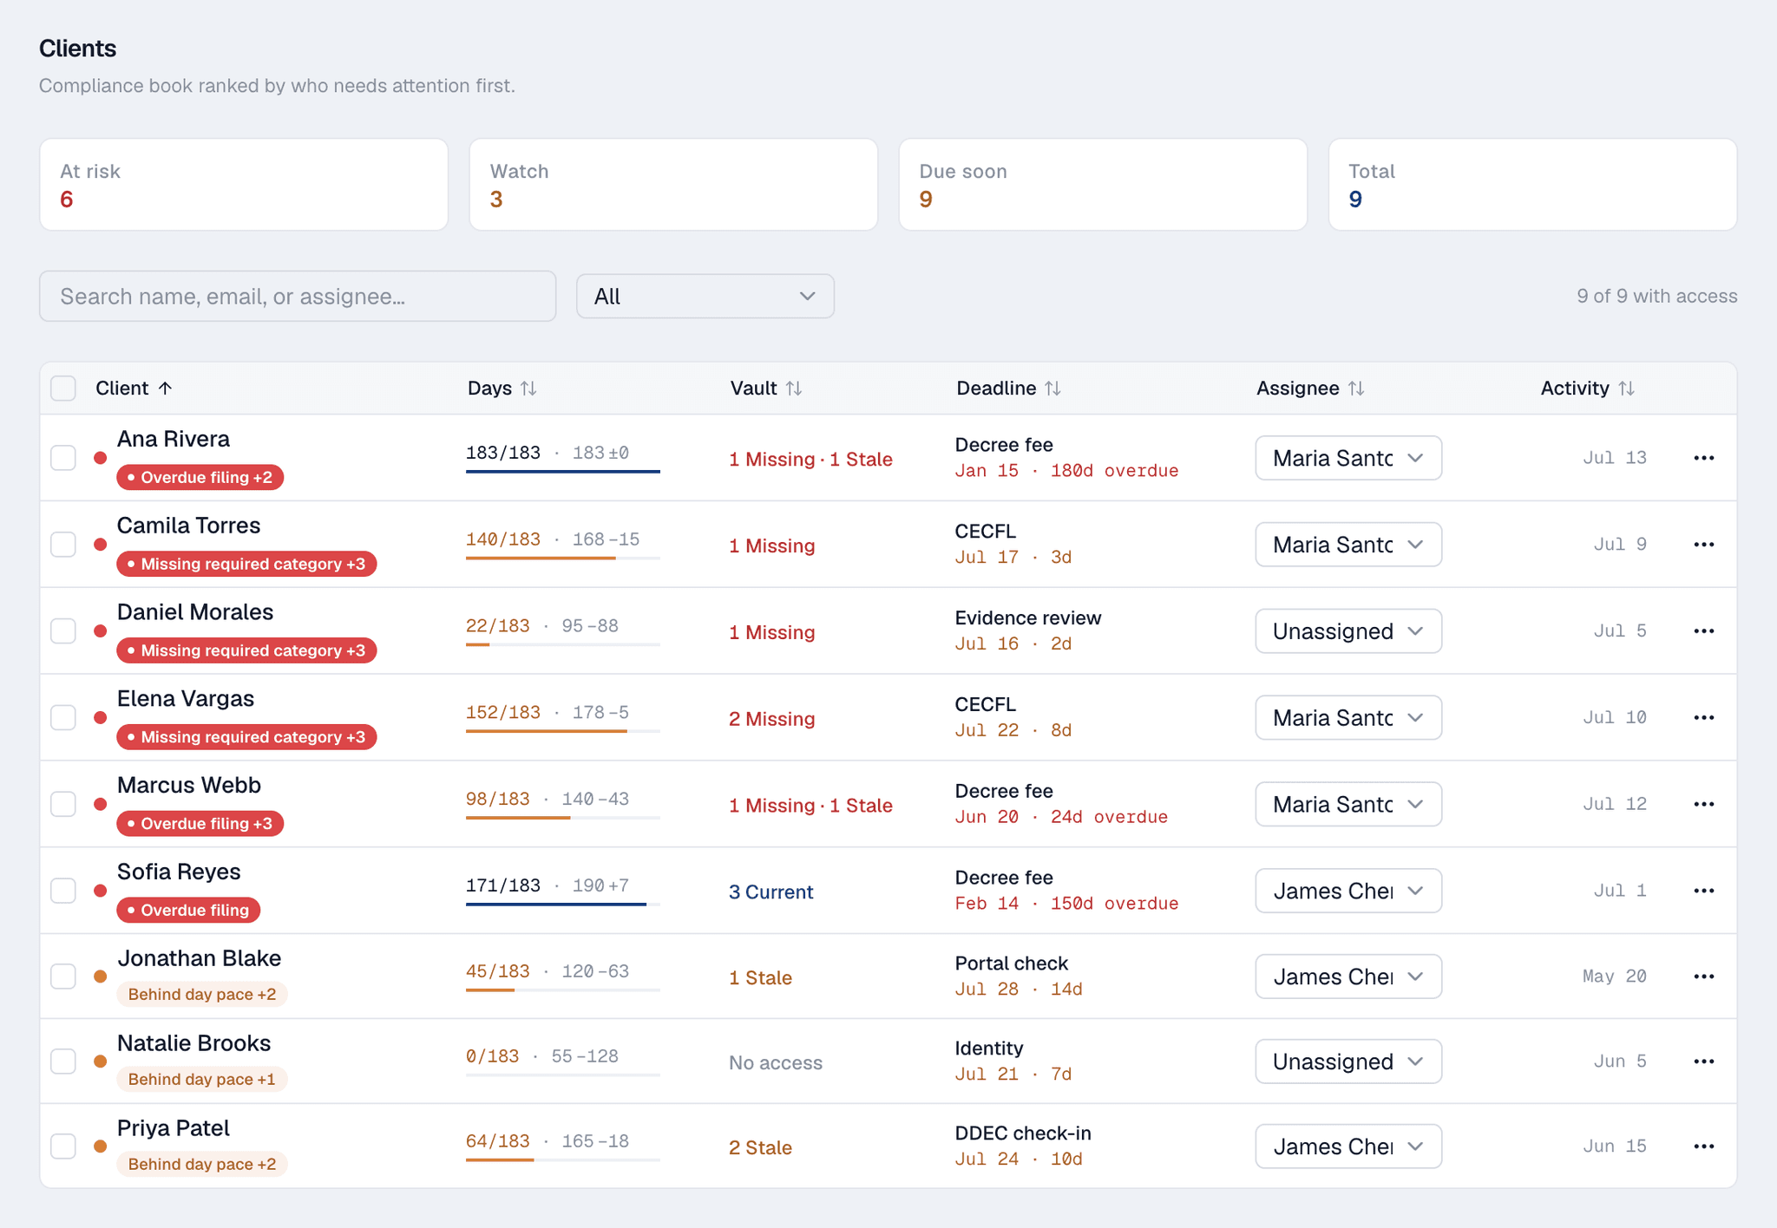The image size is (1777, 1228).
Task: Click Ana Rivera's 183/183 days progress bar
Action: click(x=562, y=471)
